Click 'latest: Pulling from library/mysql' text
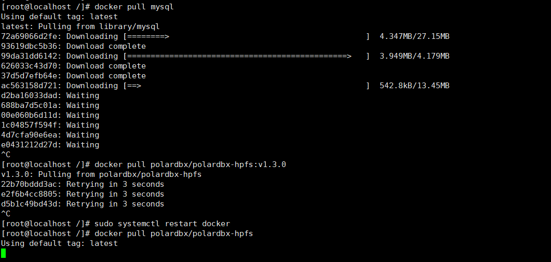 pyautogui.click(x=80, y=26)
